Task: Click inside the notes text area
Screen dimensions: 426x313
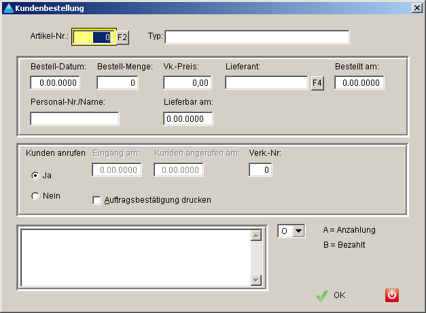Action: coord(136,258)
